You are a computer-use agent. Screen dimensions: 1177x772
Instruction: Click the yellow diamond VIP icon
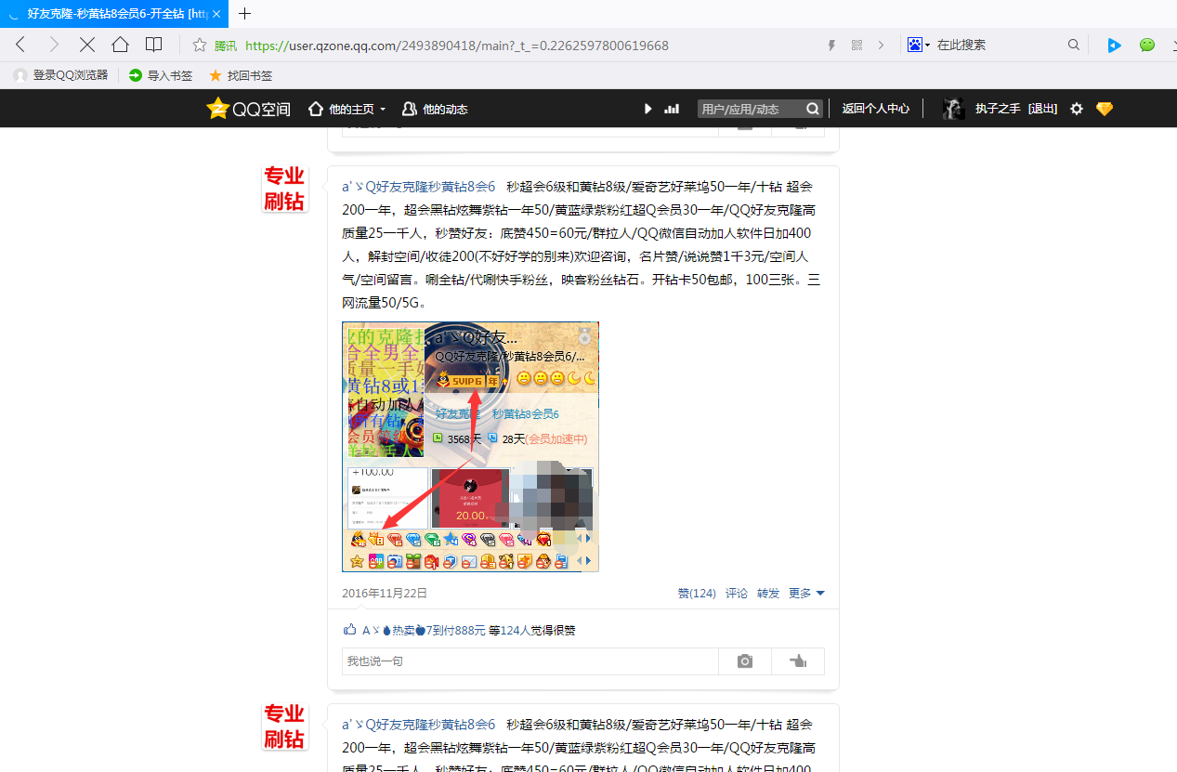1104,109
